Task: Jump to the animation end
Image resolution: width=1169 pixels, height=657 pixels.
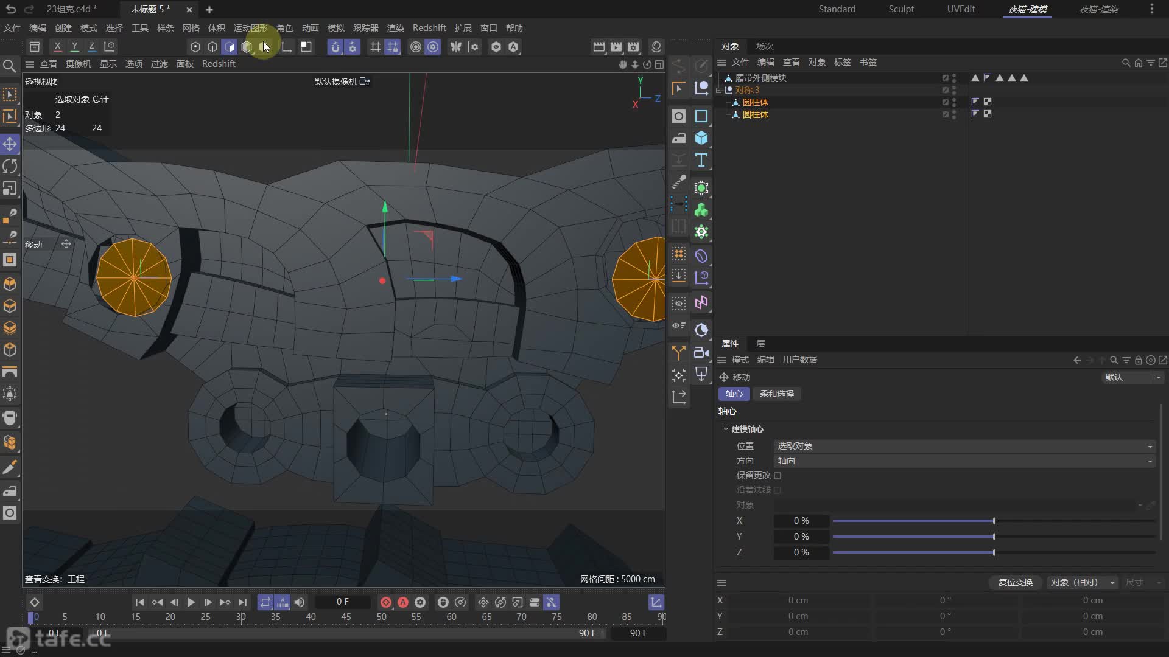Action: (242, 602)
